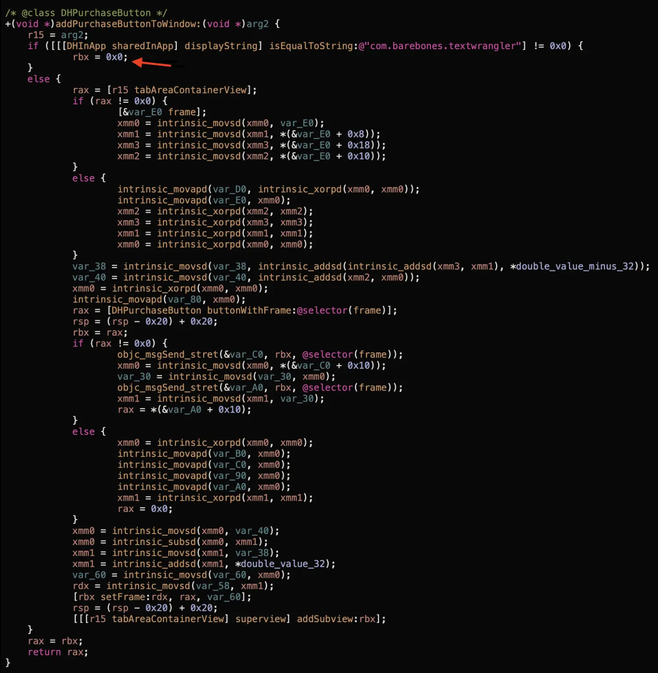Viewport: 658px width, 673px height.
Task: Click 'objc_msgSend_stret(&var_C0, rbx' line
Action: click(x=260, y=354)
